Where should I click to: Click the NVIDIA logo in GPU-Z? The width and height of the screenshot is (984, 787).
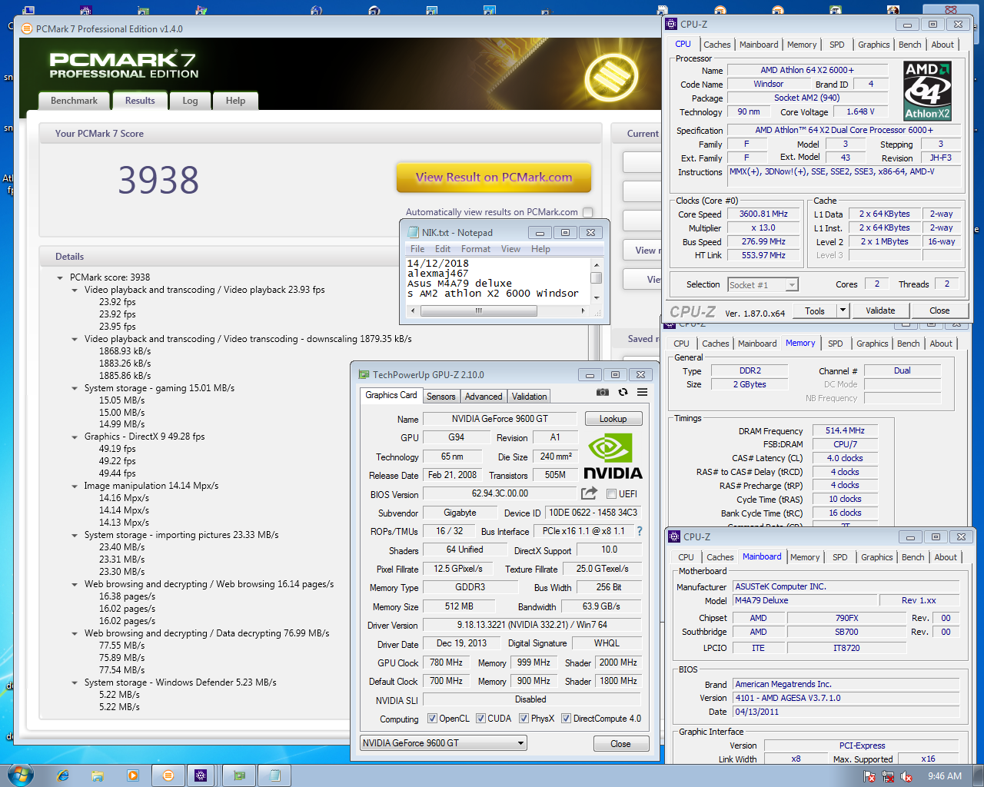click(613, 457)
